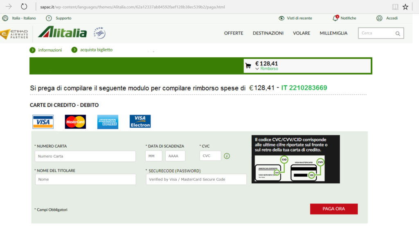Click the Accedi login link

click(x=392, y=18)
